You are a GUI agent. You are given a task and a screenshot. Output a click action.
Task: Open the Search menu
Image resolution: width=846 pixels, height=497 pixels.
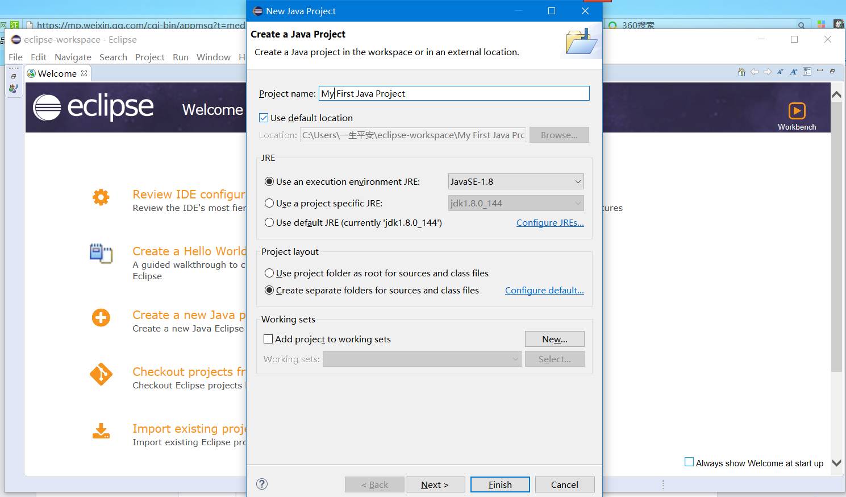[113, 57]
